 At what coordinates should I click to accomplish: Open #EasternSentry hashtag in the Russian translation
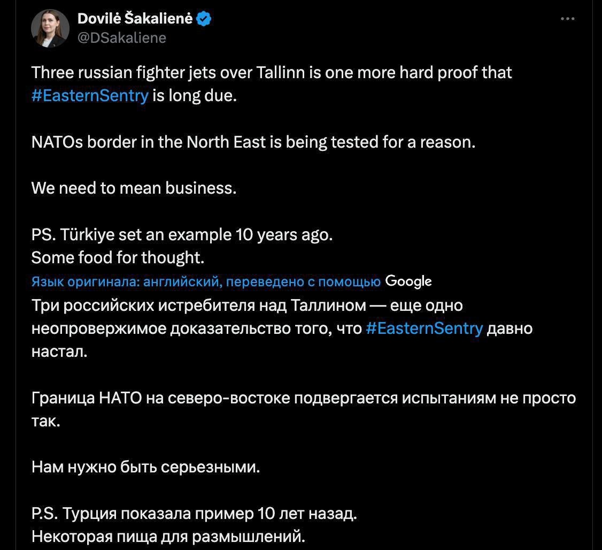[x=425, y=329]
